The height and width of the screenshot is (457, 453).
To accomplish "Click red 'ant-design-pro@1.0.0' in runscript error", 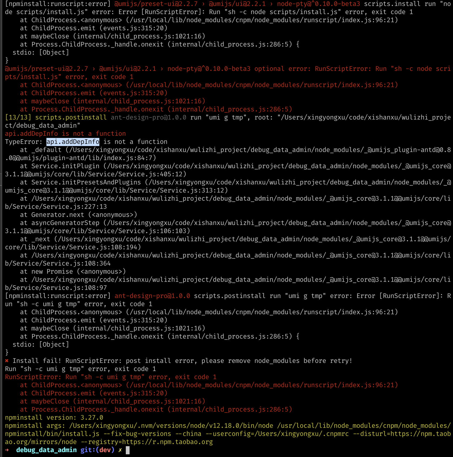I will tap(152, 296).
